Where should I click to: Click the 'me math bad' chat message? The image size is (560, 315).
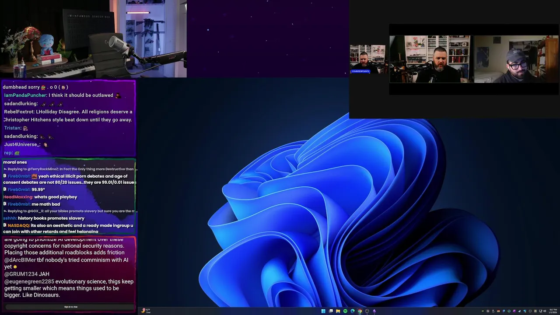click(46, 204)
